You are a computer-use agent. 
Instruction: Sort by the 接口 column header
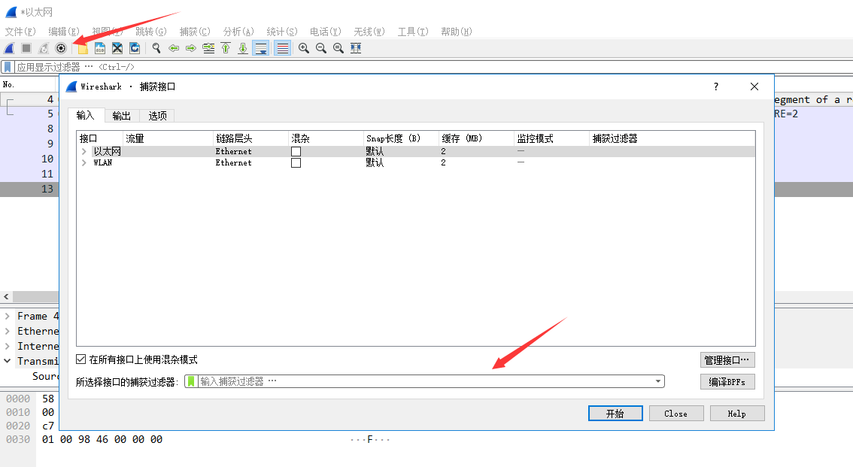click(x=99, y=138)
